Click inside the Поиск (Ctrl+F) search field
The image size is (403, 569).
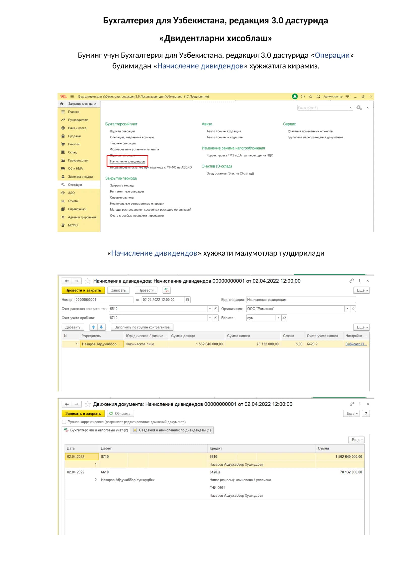322,108
